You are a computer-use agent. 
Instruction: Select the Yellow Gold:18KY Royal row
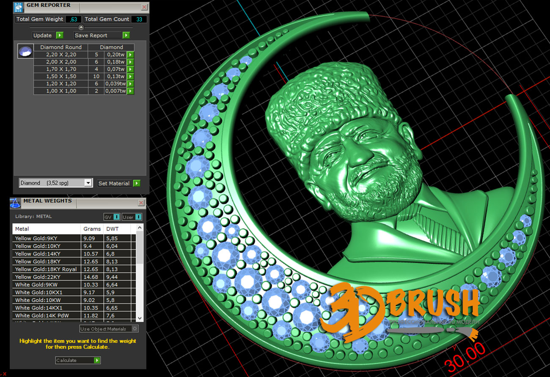click(74, 269)
